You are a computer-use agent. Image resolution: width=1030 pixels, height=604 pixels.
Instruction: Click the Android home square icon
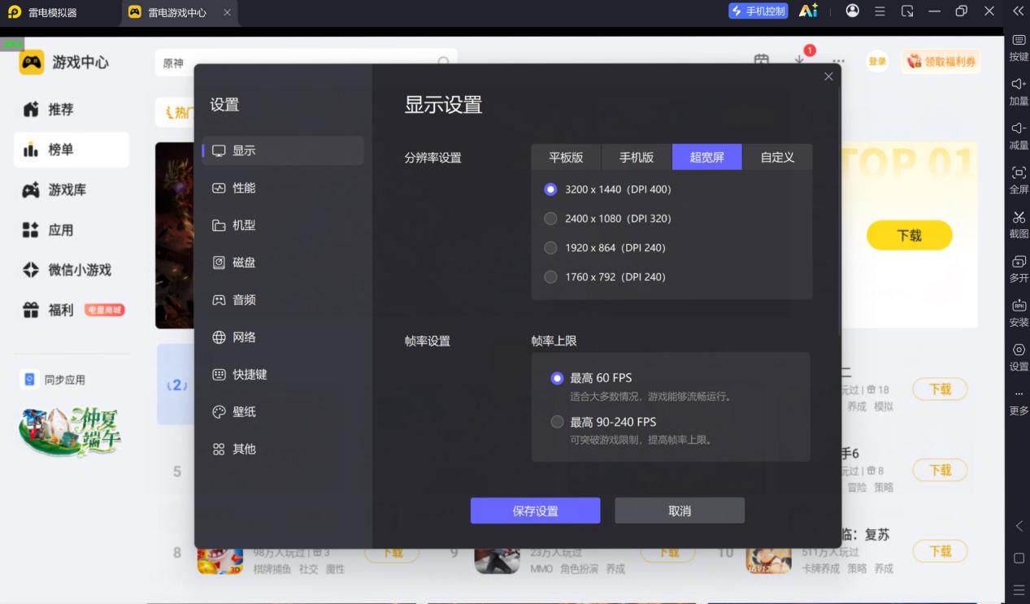tap(1019, 558)
